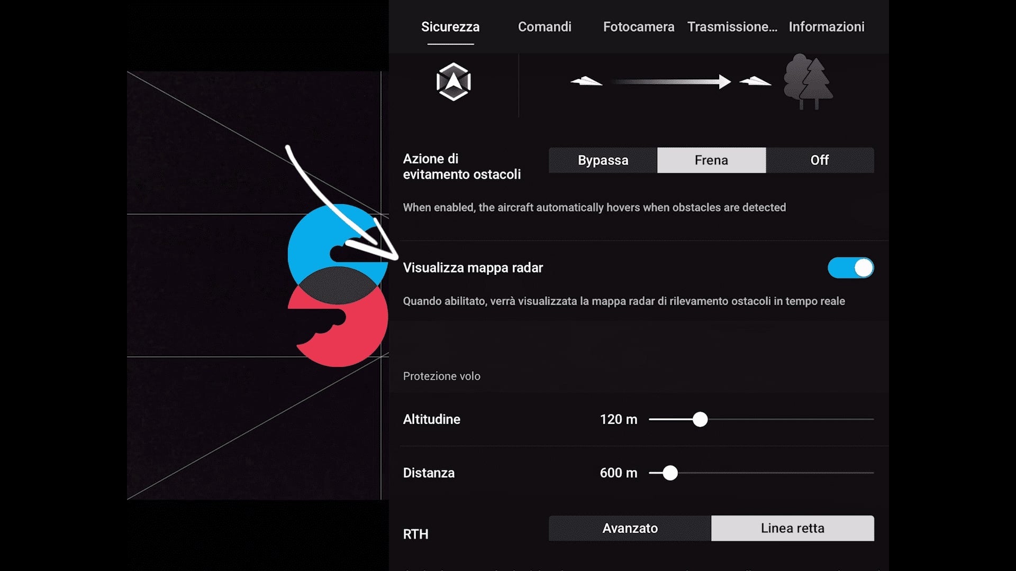The height and width of the screenshot is (571, 1016).
Task: Click the Distanza slider handle
Action: (670, 473)
